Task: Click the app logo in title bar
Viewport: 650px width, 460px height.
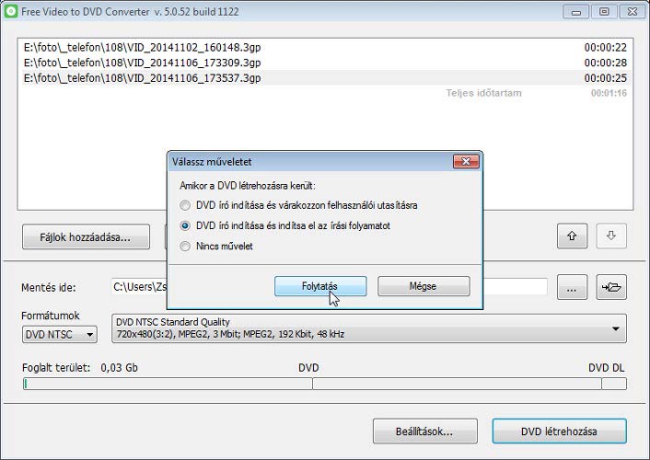Action: pyautogui.click(x=10, y=11)
